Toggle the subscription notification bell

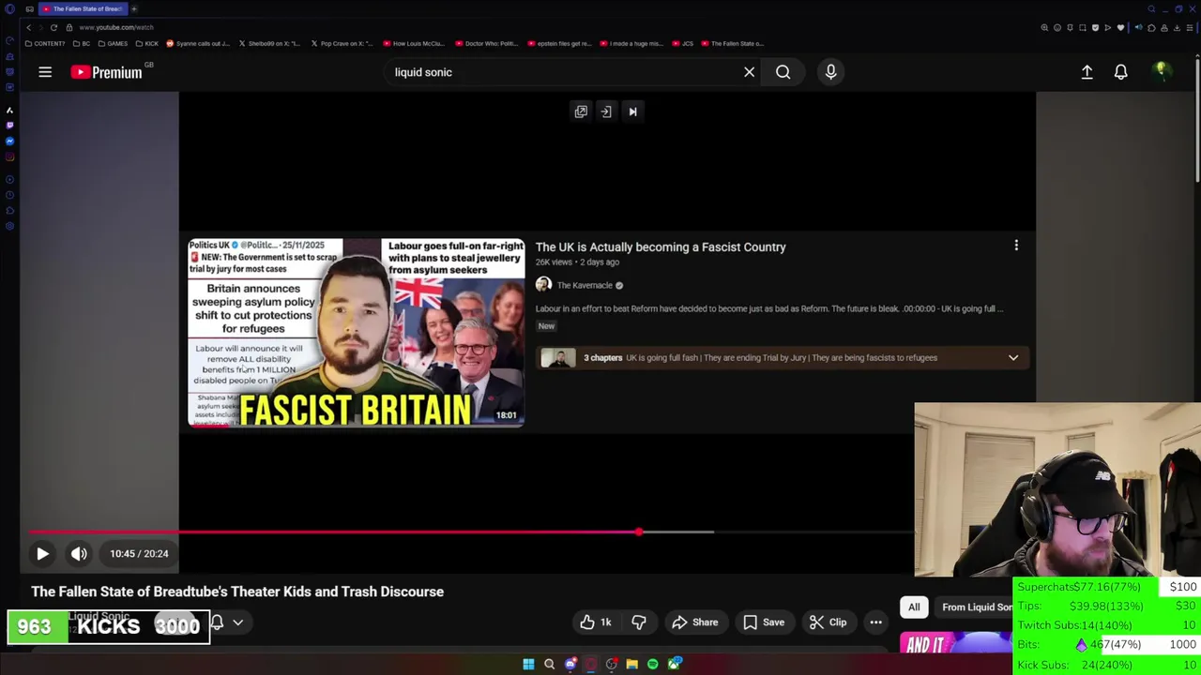coord(218,622)
